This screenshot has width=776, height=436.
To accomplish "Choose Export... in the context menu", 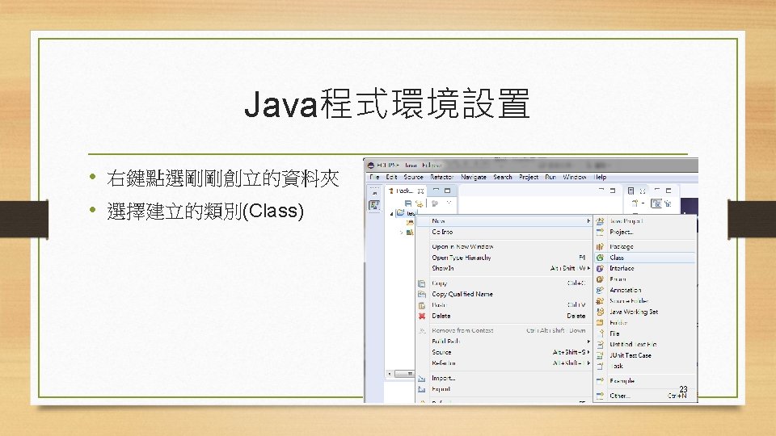I will click(x=504, y=389).
